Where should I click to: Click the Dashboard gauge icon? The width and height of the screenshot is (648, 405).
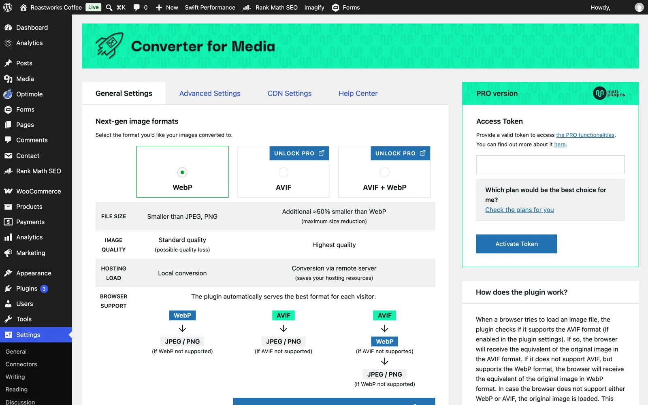pyautogui.click(x=8, y=28)
